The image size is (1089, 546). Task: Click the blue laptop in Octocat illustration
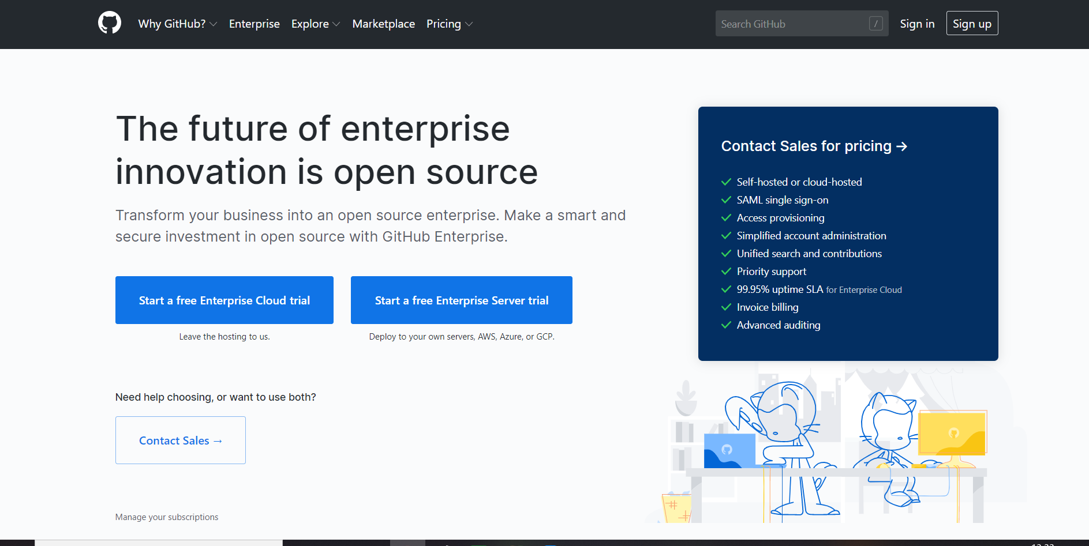pos(729,451)
